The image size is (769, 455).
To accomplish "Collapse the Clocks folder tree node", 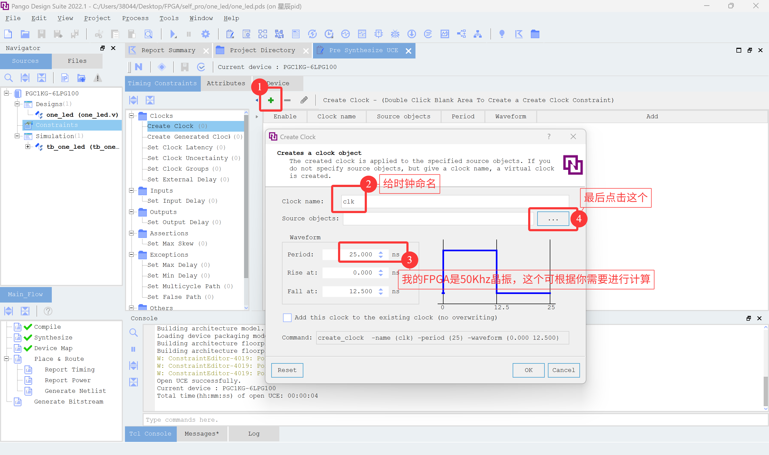I will tap(131, 116).
